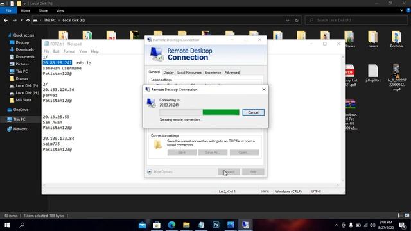Go up one folder level
This screenshot has height=231, width=411.
pyautogui.click(x=28, y=20)
